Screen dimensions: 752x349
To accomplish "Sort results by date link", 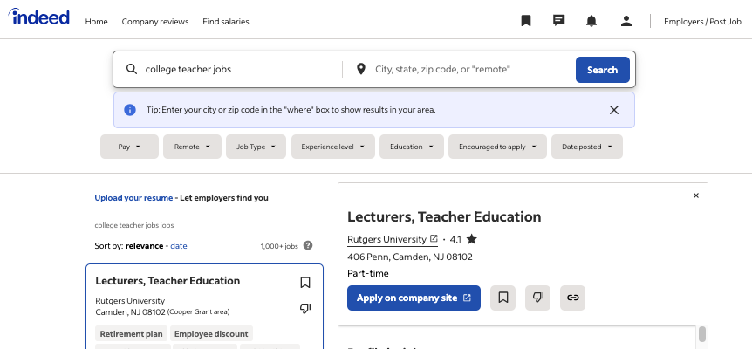I will tap(179, 246).
